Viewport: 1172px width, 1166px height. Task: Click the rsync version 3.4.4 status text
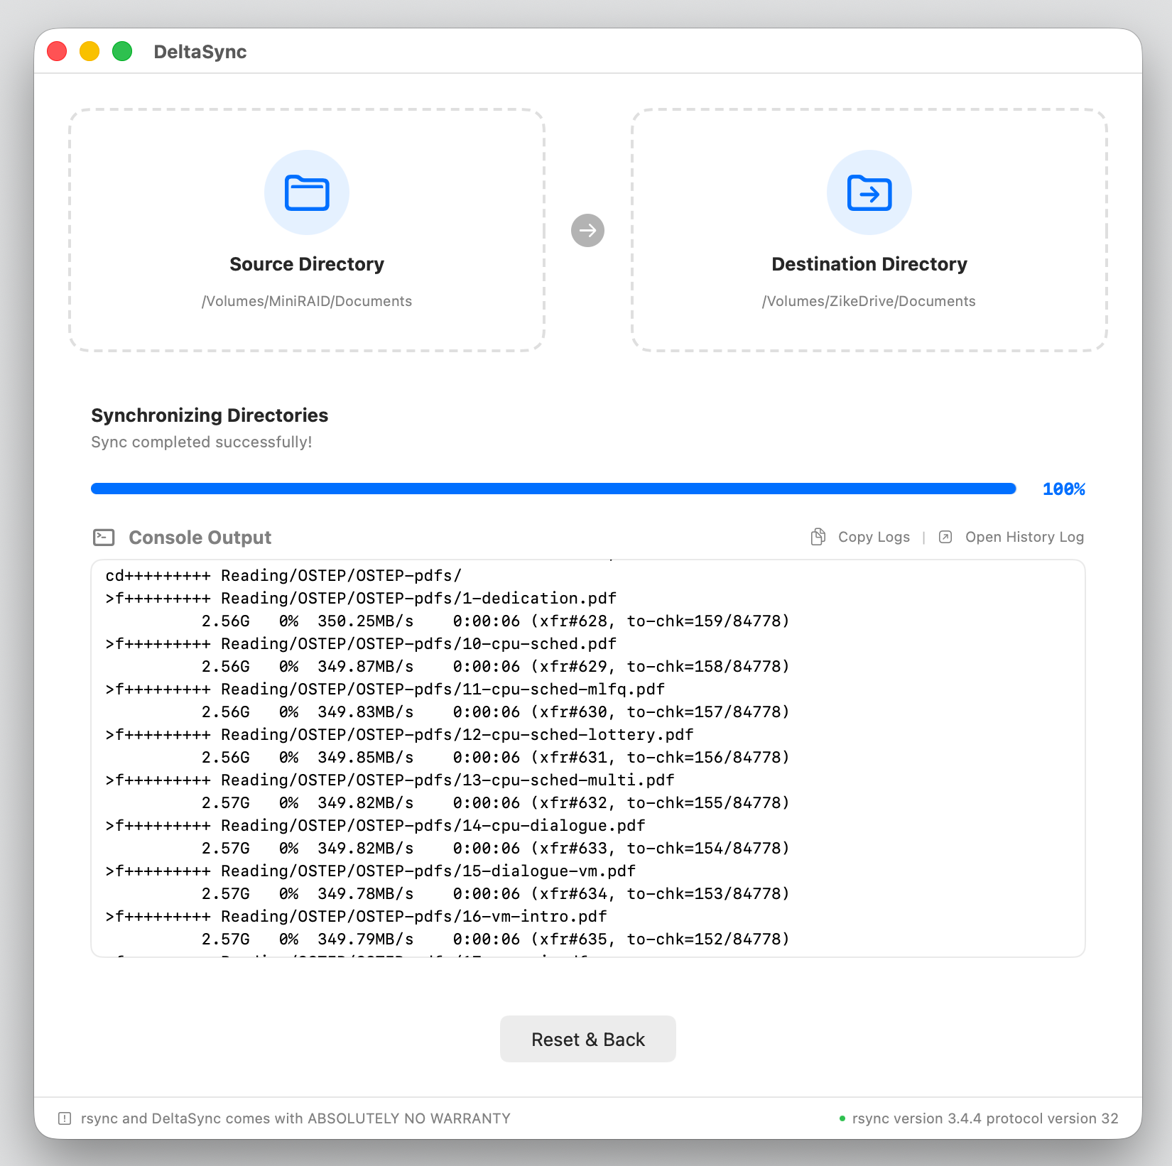coord(985,1118)
